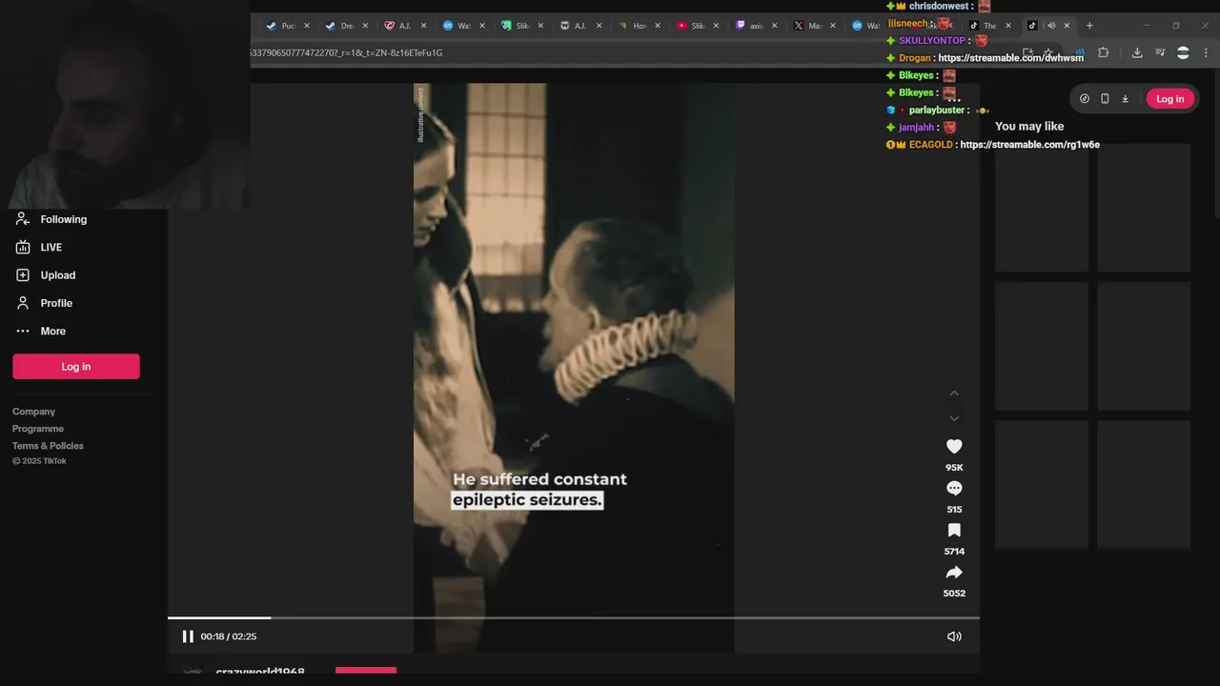The height and width of the screenshot is (686, 1220).
Task: Pause the TikTok video playback
Action: [x=188, y=636]
